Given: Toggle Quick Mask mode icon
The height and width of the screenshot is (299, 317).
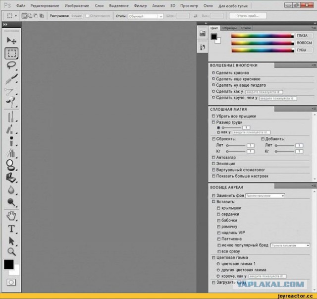Looking at the screenshot, I should [11, 282].
